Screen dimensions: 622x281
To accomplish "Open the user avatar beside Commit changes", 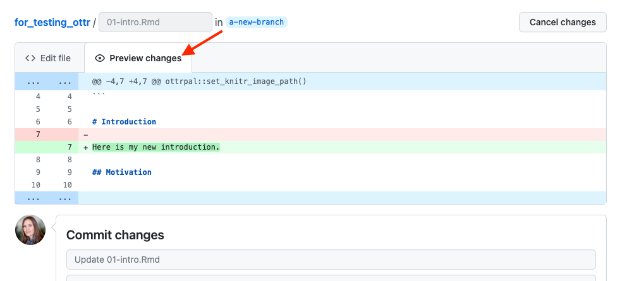I will pos(30,230).
